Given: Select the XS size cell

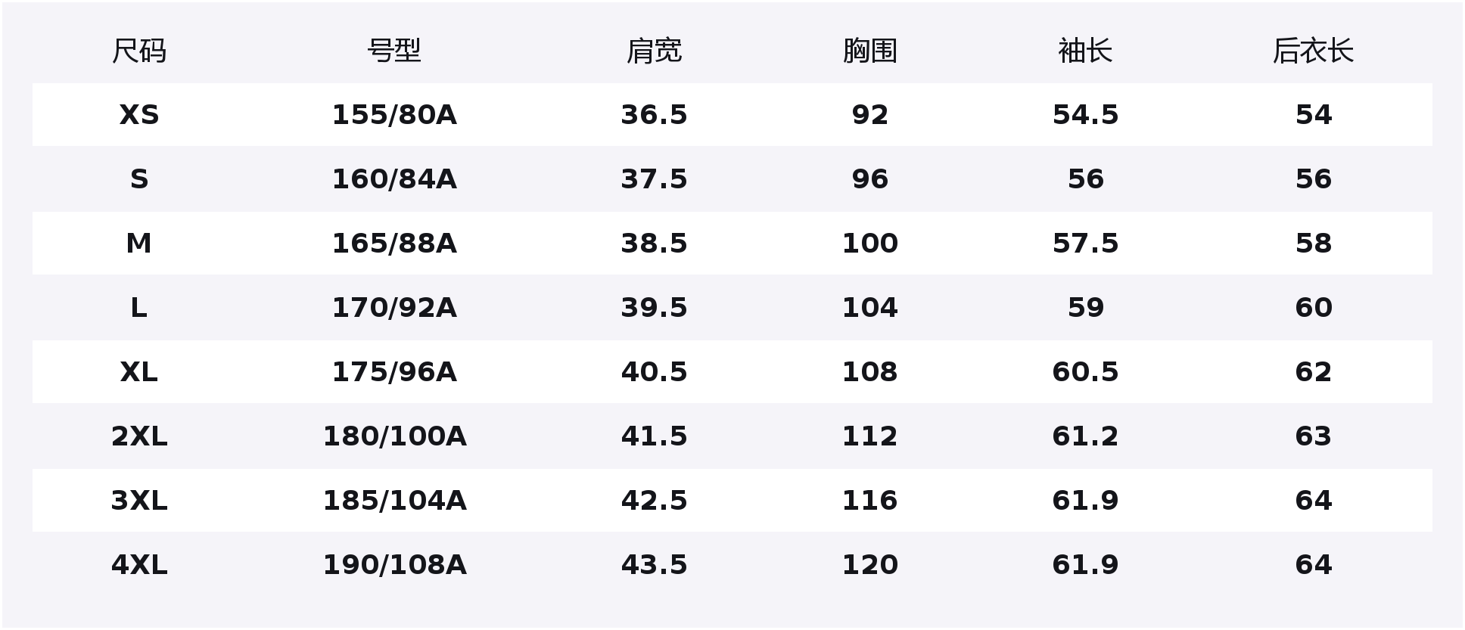Looking at the screenshot, I should pyautogui.click(x=139, y=115).
